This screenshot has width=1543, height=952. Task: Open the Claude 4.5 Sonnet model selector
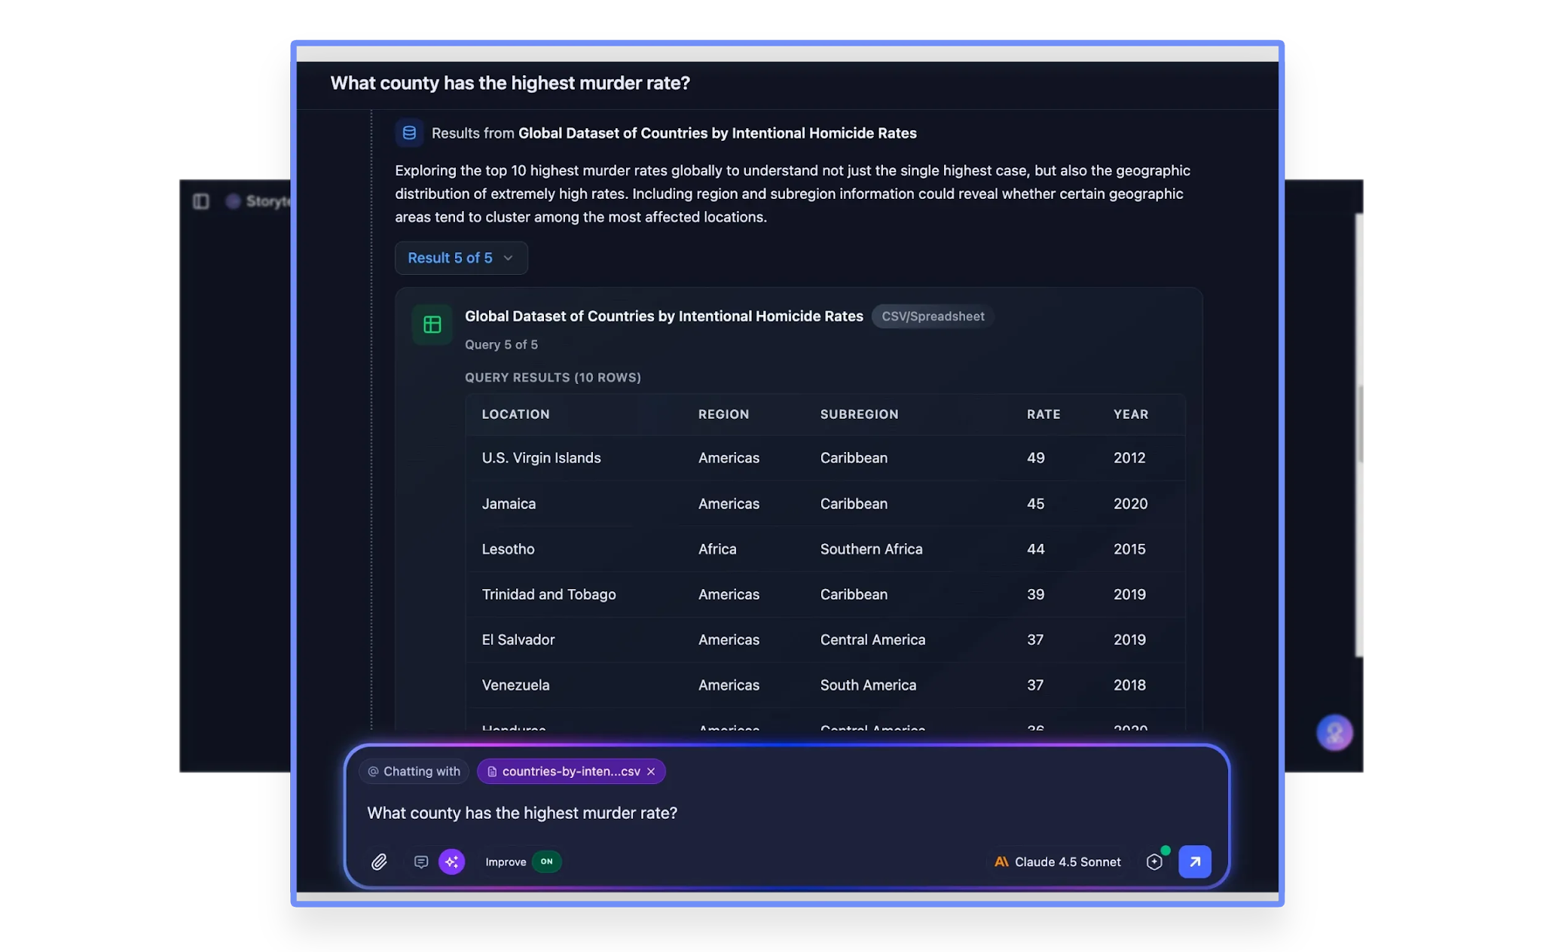point(1057,862)
